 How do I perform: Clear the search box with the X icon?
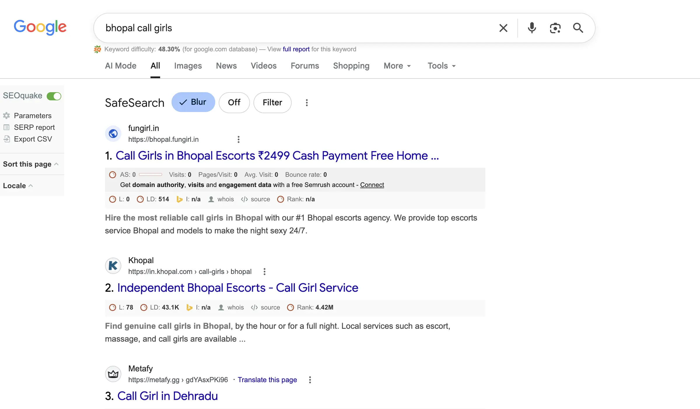[x=503, y=28]
